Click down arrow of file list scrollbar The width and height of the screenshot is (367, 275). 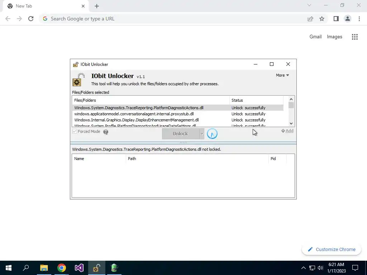[291, 124]
